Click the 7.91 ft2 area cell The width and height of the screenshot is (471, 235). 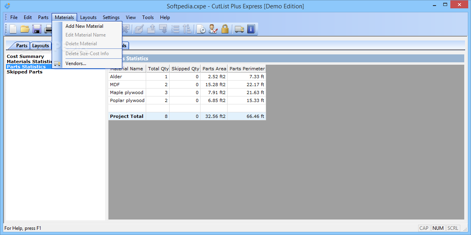pyautogui.click(x=214, y=92)
